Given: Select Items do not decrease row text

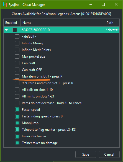Looking at the screenshot, I should (52, 103).
